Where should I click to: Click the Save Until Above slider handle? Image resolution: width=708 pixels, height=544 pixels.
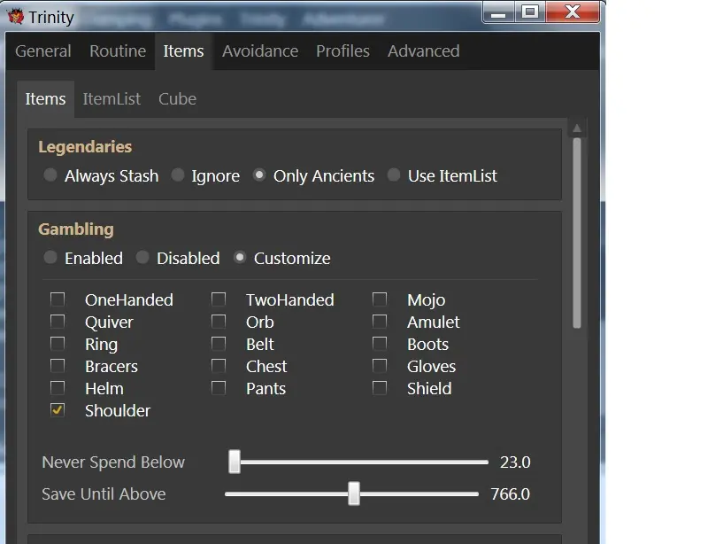354,493
